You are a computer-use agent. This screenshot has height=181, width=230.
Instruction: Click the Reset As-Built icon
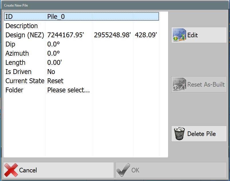180,84
